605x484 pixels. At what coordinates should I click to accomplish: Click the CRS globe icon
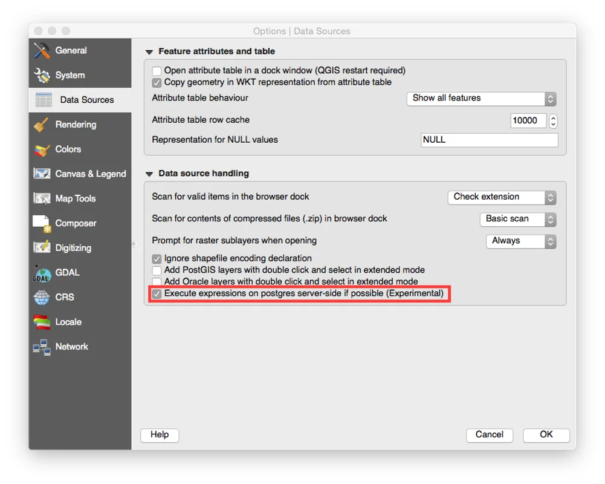tap(42, 298)
